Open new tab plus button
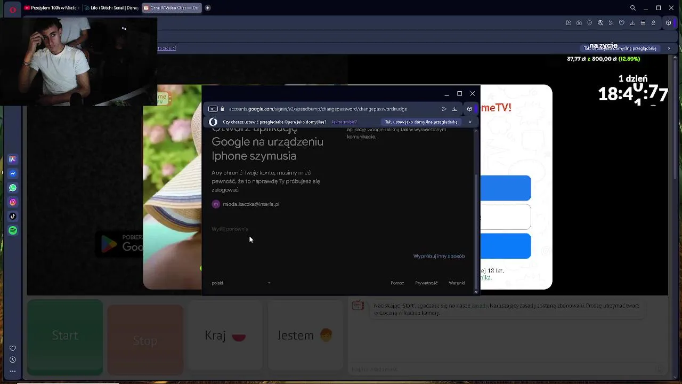Screen dimensions: 682x384 [x=208, y=8]
